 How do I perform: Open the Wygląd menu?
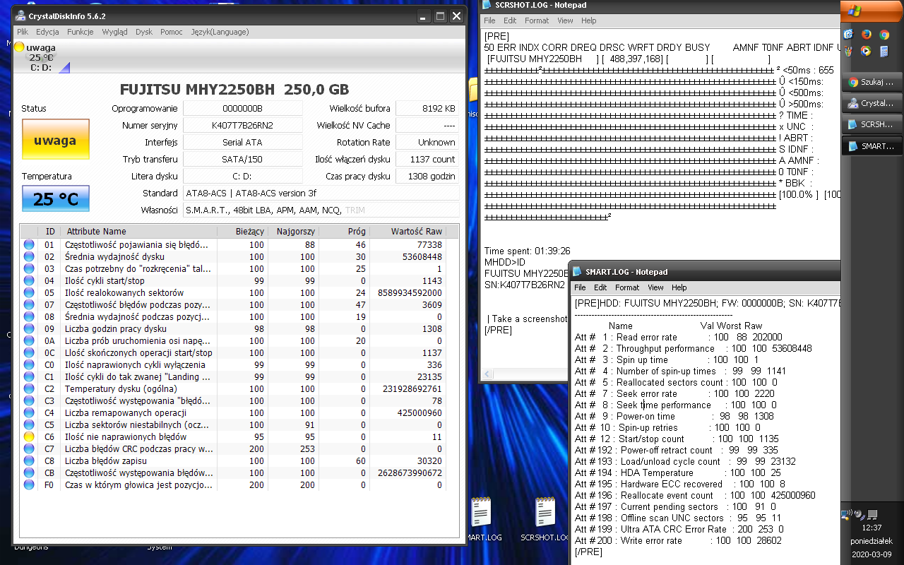click(114, 32)
